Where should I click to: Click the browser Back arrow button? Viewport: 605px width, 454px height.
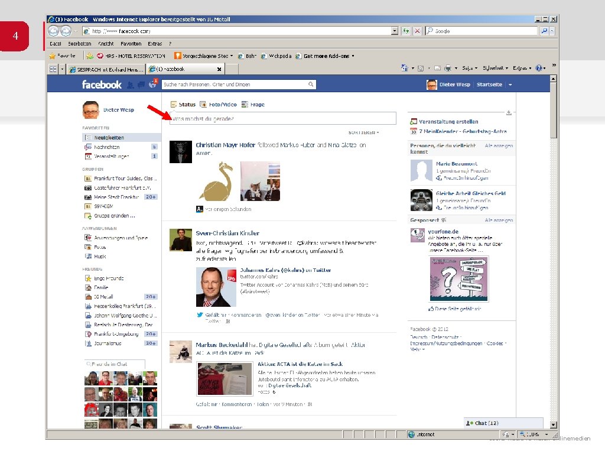(54, 31)
